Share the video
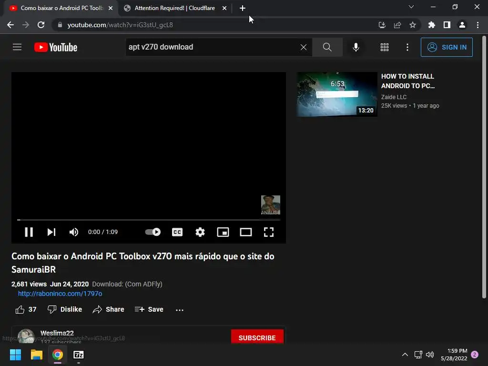488x366 pixels. tap(109, 309)
